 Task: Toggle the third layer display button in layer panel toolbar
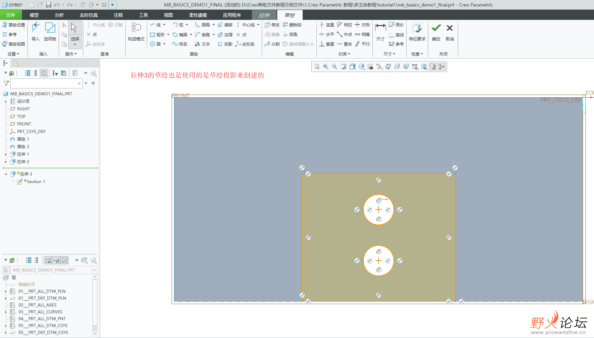tap(65, 260)
